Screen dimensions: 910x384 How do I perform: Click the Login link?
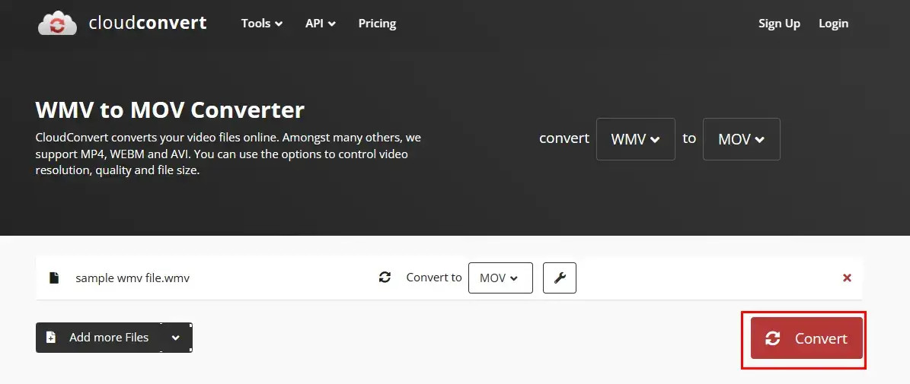[833, 23]
